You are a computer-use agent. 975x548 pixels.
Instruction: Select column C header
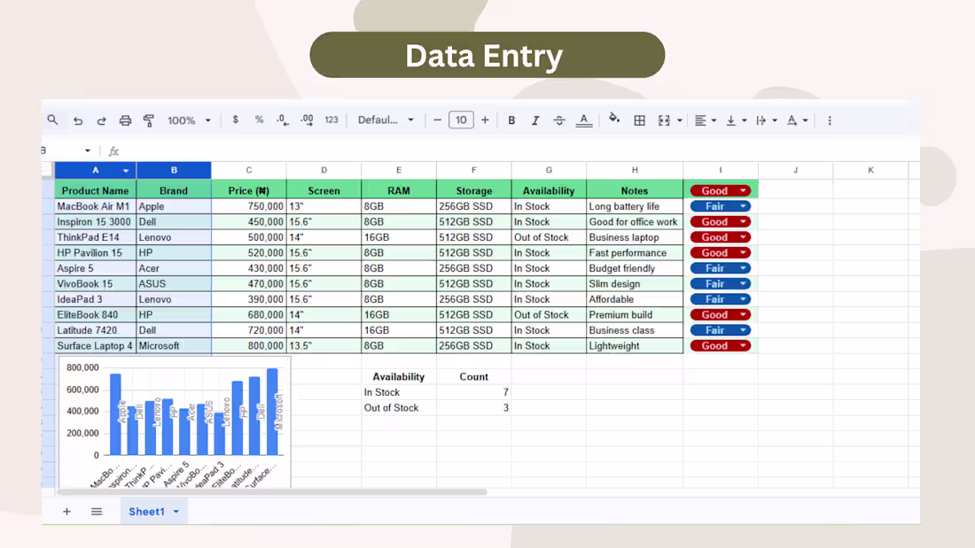point(249,170)
